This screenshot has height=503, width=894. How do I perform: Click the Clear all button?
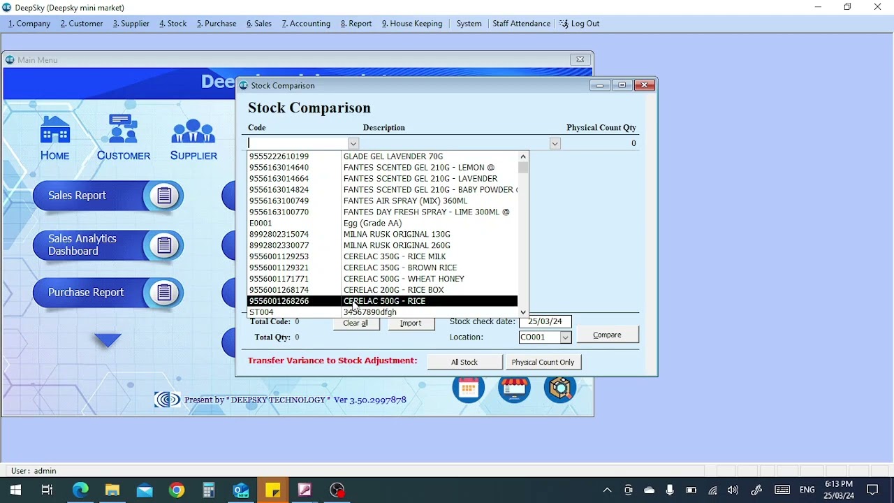coord(356,323)
